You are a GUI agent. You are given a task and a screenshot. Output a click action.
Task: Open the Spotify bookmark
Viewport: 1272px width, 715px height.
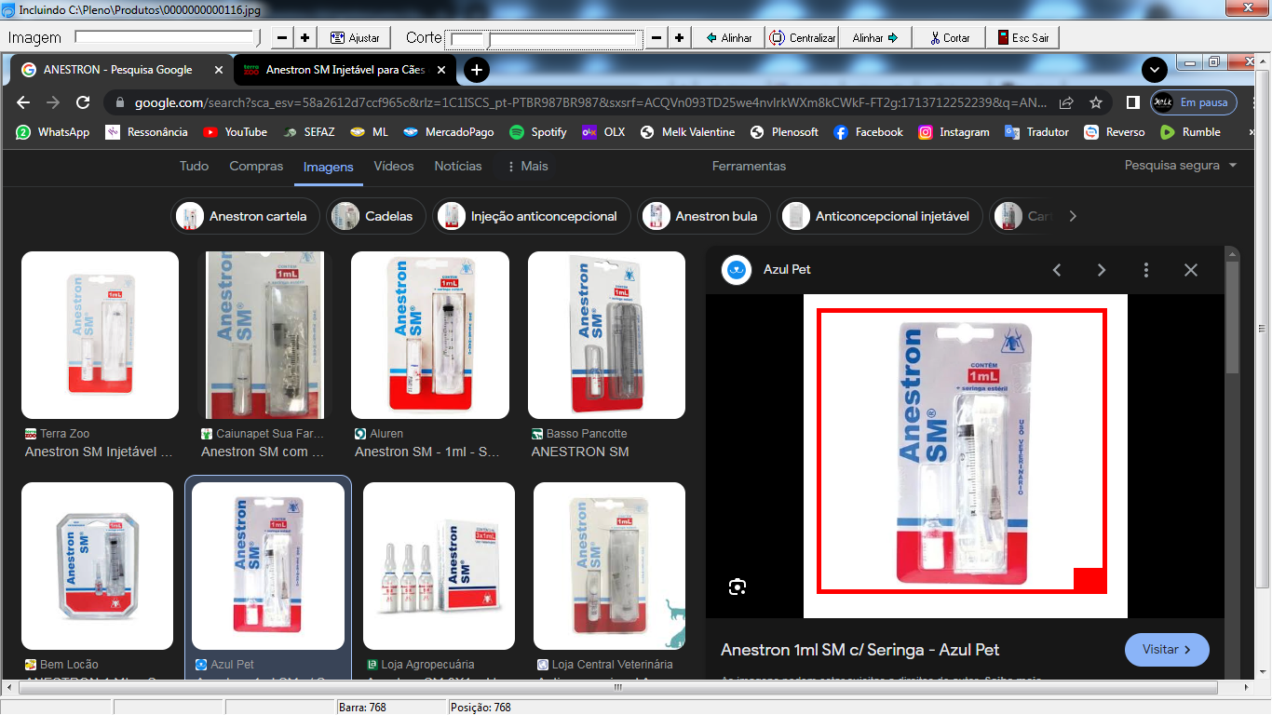539,132
